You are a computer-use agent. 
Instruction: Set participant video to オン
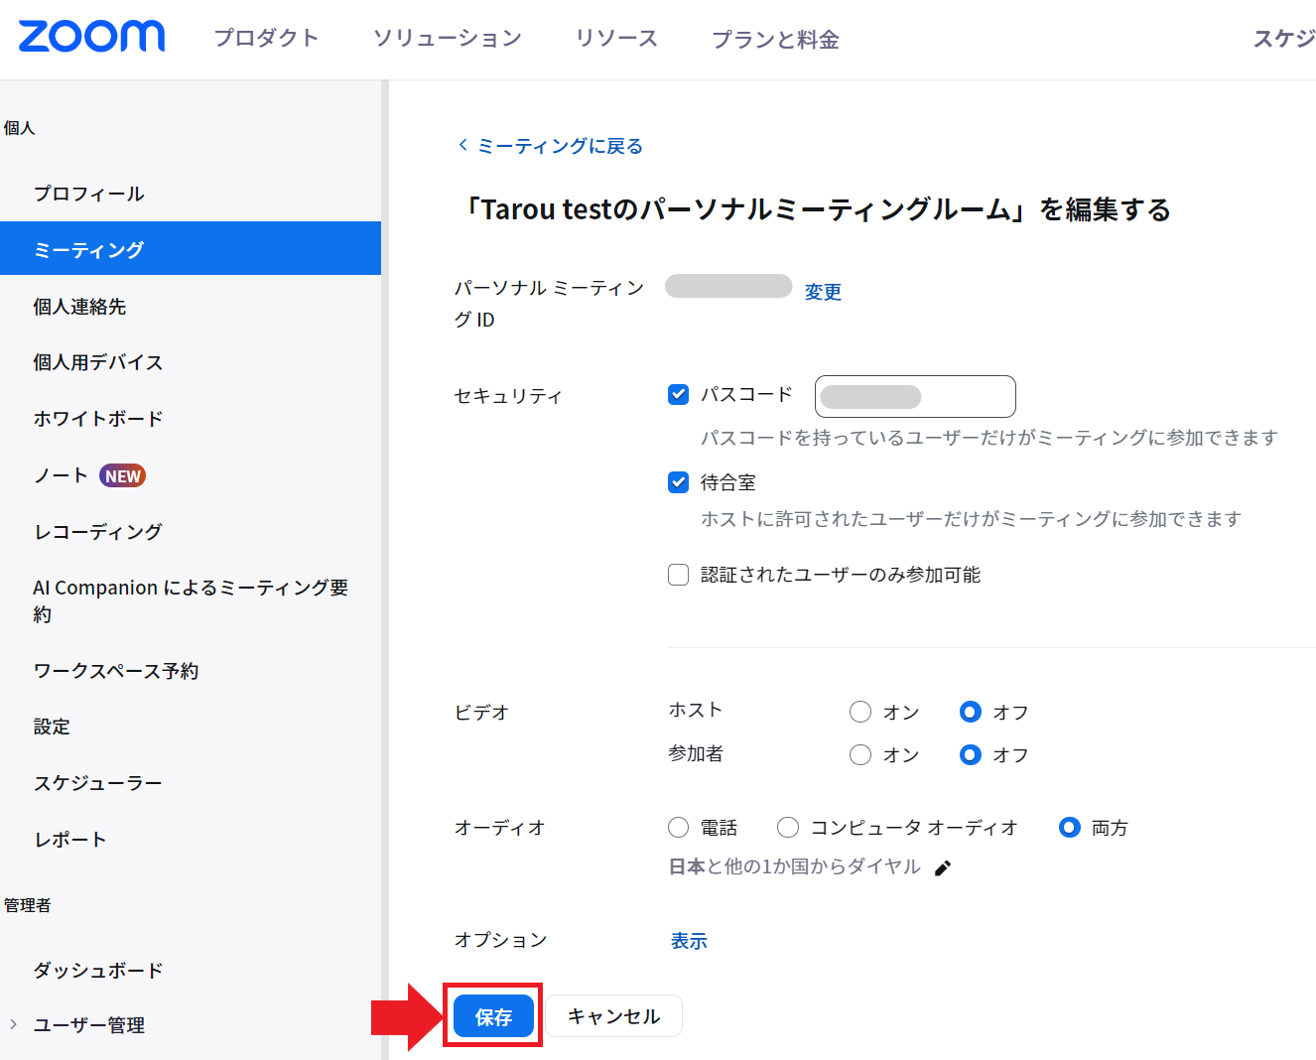click(x=860, y=755)
